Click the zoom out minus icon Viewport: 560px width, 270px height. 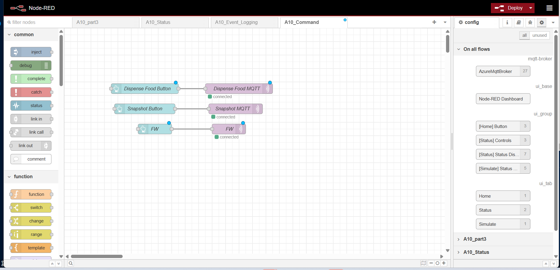[431, 263]
